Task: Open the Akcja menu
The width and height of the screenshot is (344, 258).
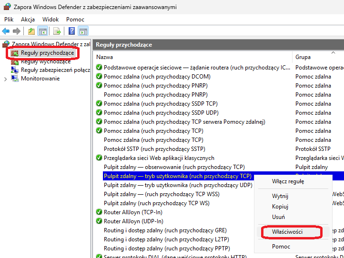Action: point(28,20)
